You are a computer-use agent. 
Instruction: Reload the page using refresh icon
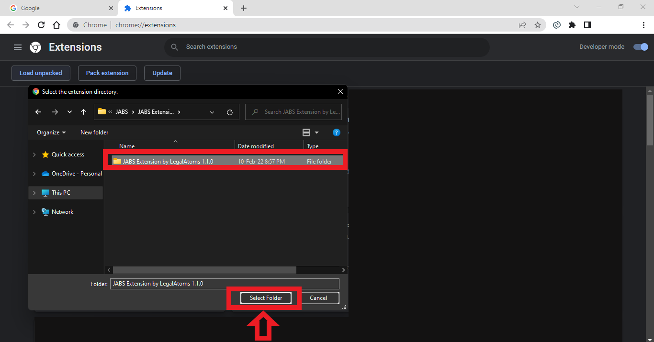tap(41, 24)
